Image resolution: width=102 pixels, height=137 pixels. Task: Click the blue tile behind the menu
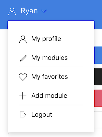98,55
